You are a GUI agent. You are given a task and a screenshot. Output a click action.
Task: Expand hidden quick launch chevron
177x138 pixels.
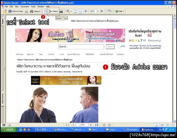[33, 129]
